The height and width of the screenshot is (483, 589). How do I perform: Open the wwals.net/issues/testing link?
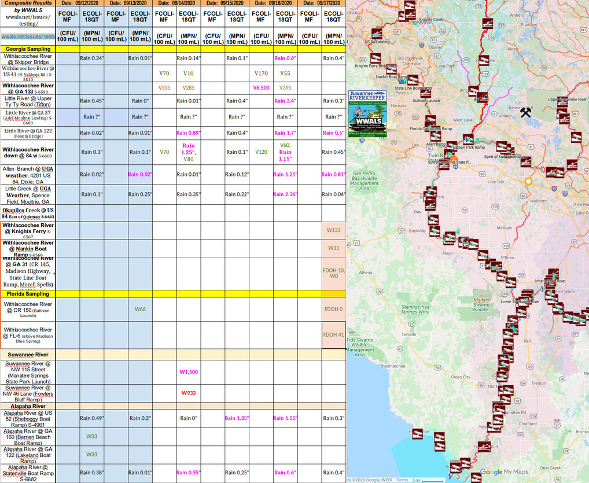pos(28,37)
